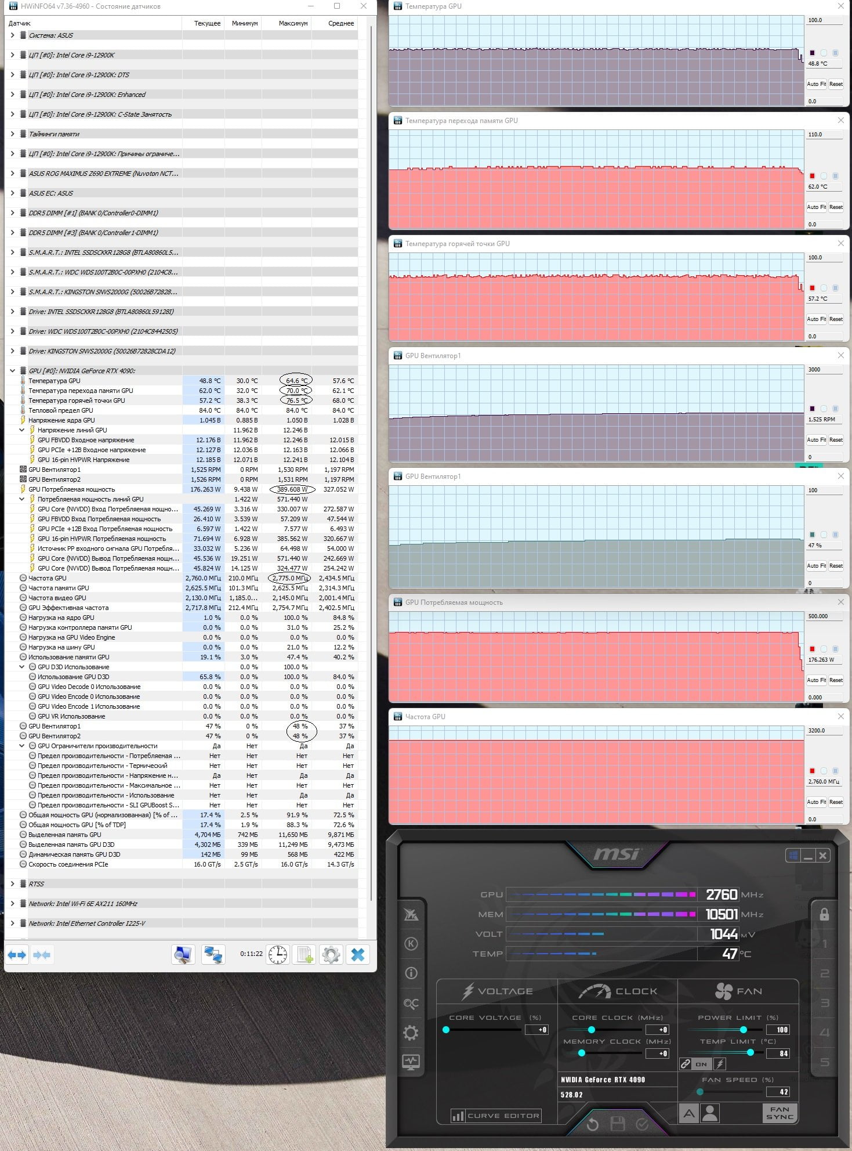
Task: Collapse the Потребляемая мощность линий GPU subgroup
Action: coord(22,499)
